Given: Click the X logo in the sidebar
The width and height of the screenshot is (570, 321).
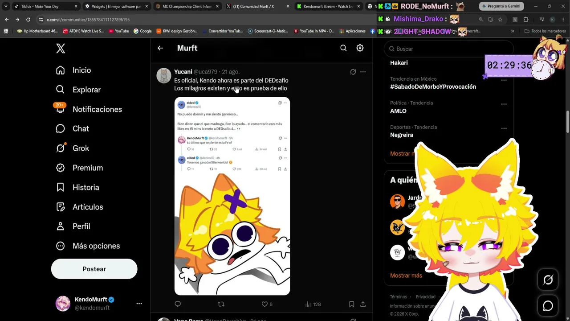Looking at the screenshot, I should [61, 49].
